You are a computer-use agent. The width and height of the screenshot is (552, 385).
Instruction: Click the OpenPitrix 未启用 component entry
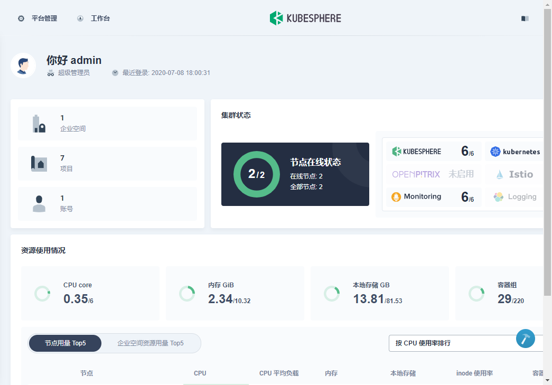pyautogui.click(x=433, y=174)
